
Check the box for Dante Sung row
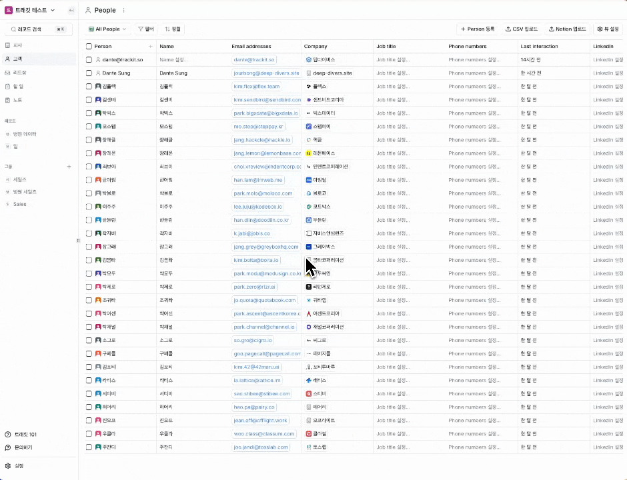click(89, 73)
